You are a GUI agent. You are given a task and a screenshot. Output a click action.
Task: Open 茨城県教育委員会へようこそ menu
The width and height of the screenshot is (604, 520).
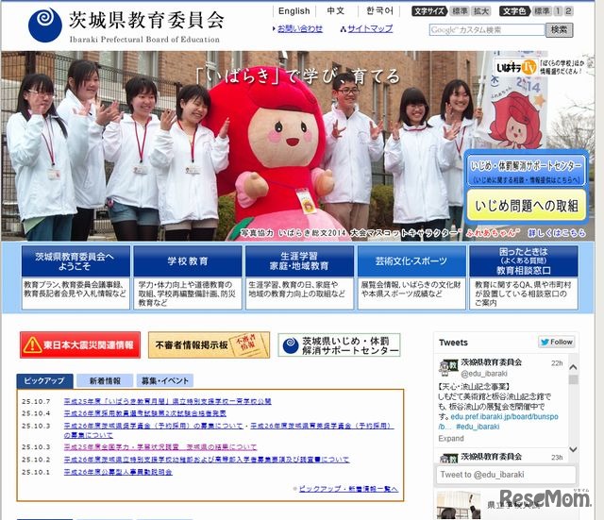[x=75, y=261]
